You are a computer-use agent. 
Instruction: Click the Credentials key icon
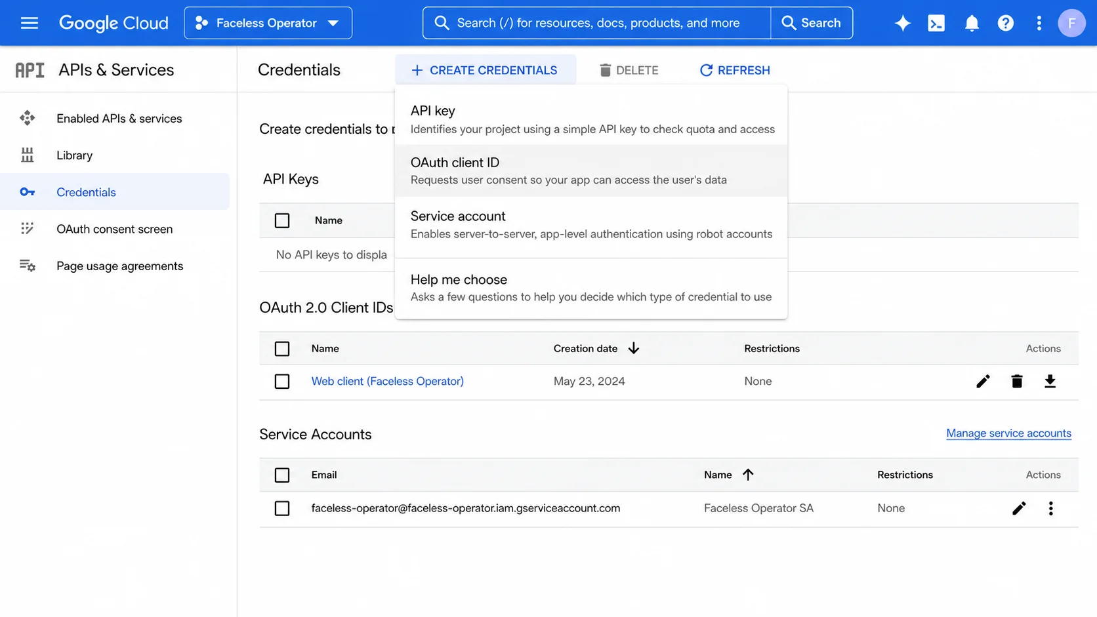pos(27,192)
